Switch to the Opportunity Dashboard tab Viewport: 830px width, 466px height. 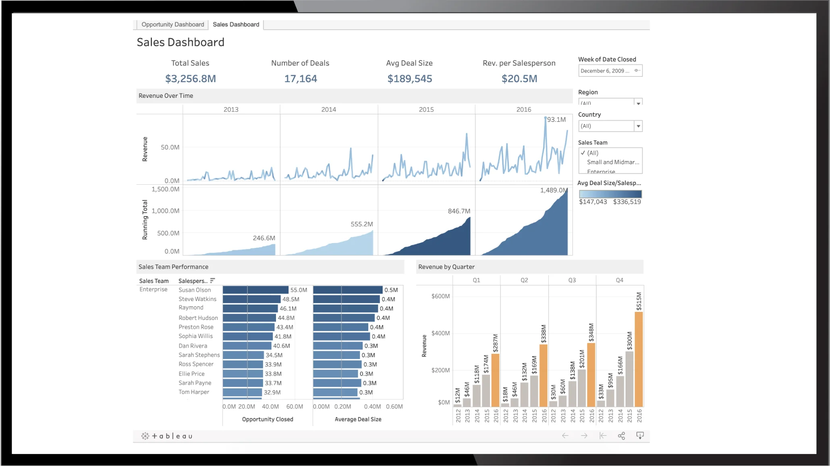coord(172,25)
